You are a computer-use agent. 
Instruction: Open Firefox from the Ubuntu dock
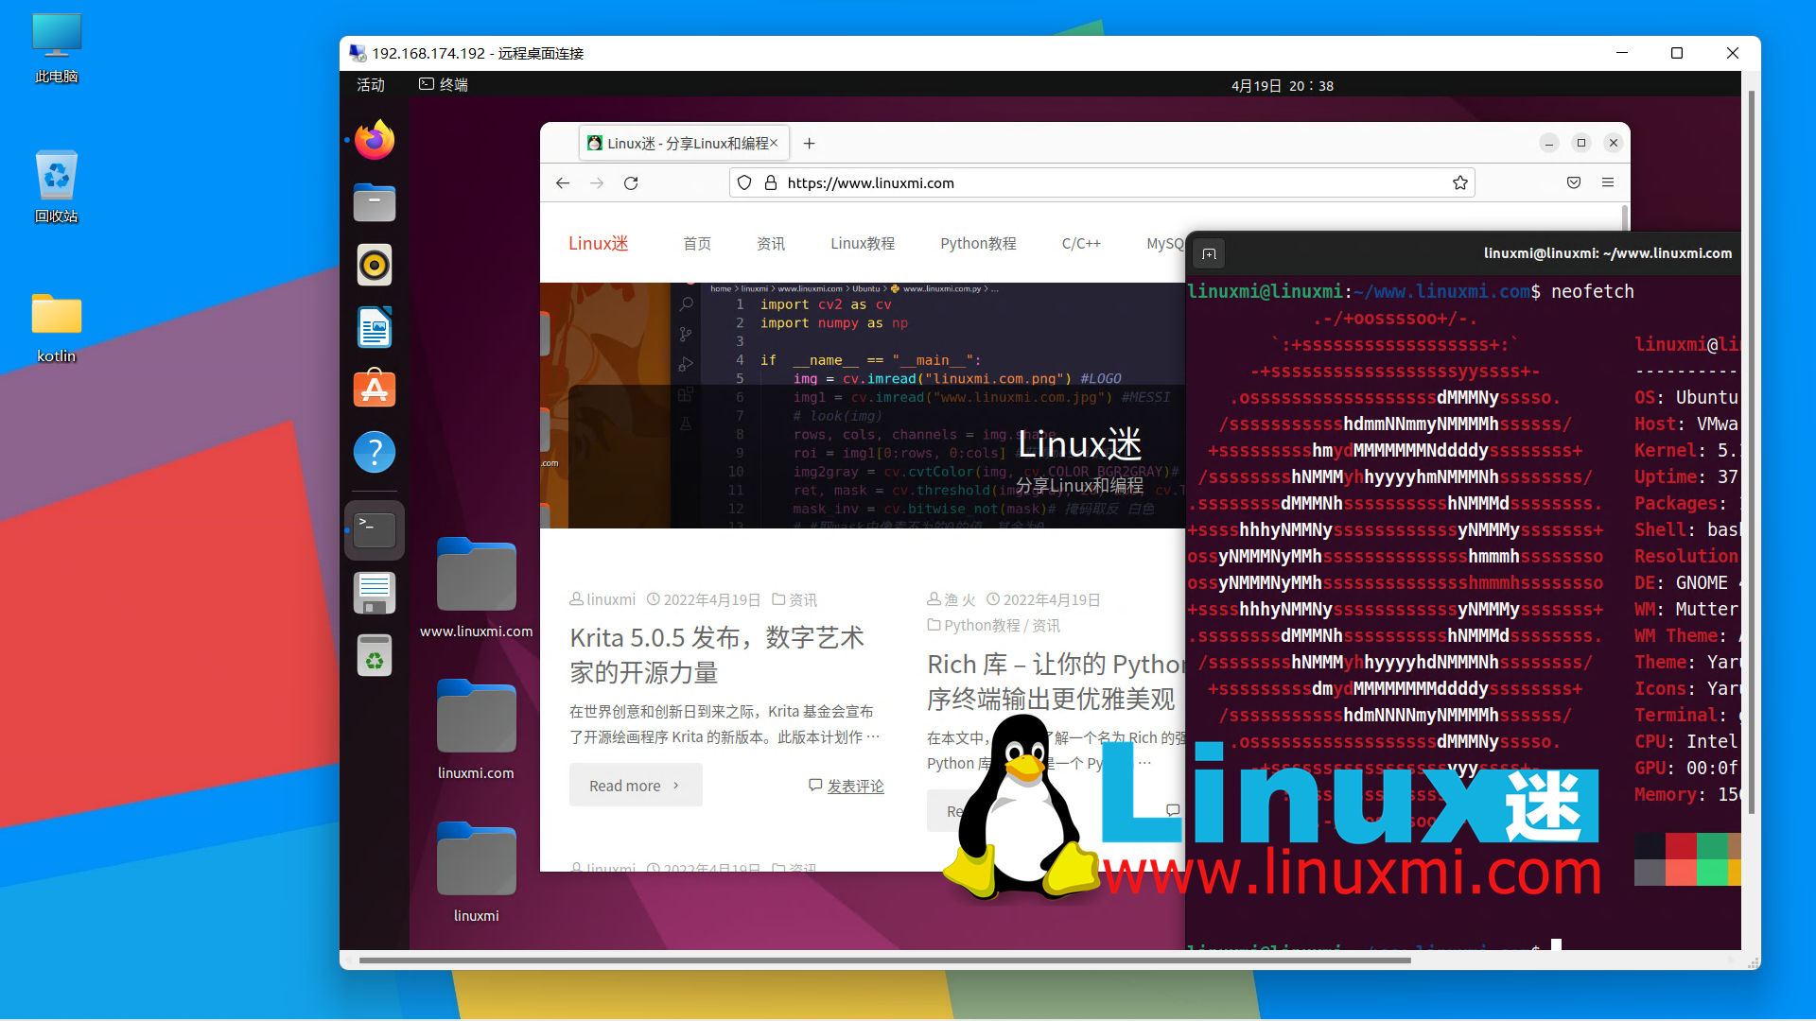click(x=375, y=140)
